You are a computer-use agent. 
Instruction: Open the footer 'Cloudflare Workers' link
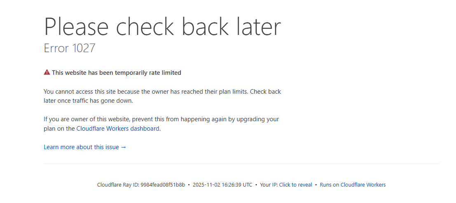coord(363,185)
